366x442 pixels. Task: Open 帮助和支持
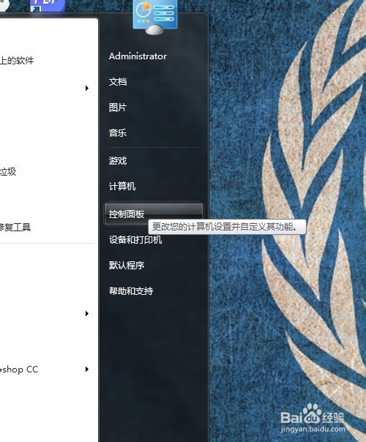pos(131,291)
